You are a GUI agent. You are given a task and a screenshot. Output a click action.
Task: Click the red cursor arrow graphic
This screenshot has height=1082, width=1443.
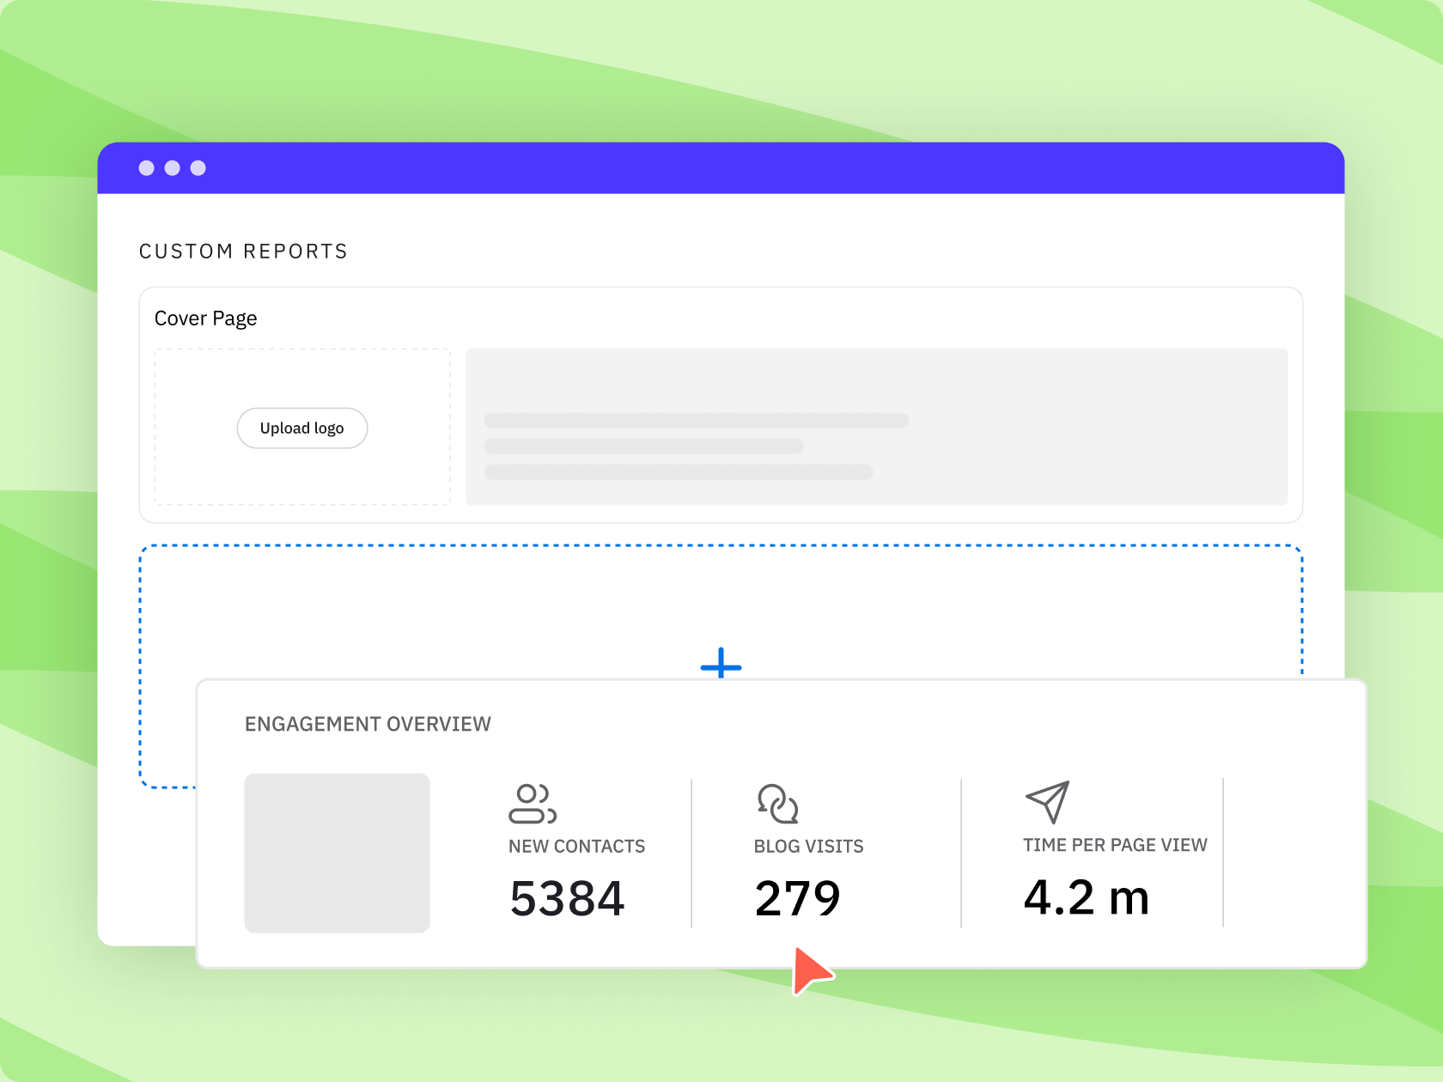[x=810, y=970]
